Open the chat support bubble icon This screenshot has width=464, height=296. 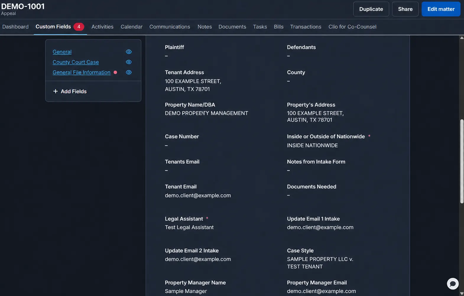pos(452,284)
